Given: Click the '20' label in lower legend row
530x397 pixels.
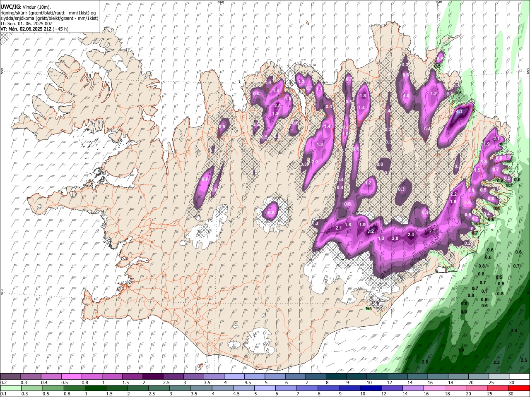Looking at the screenshot, I should point(468,394).
